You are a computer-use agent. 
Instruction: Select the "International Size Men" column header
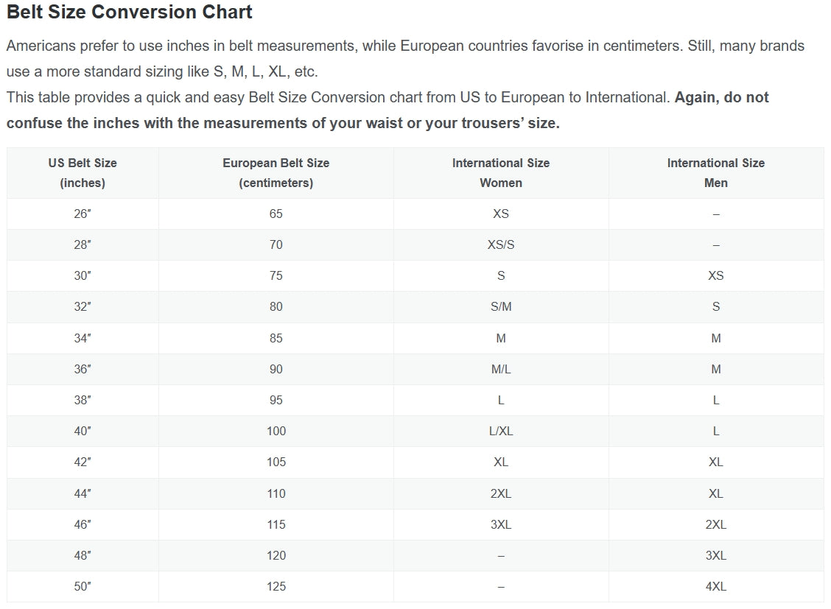(715, 173)
